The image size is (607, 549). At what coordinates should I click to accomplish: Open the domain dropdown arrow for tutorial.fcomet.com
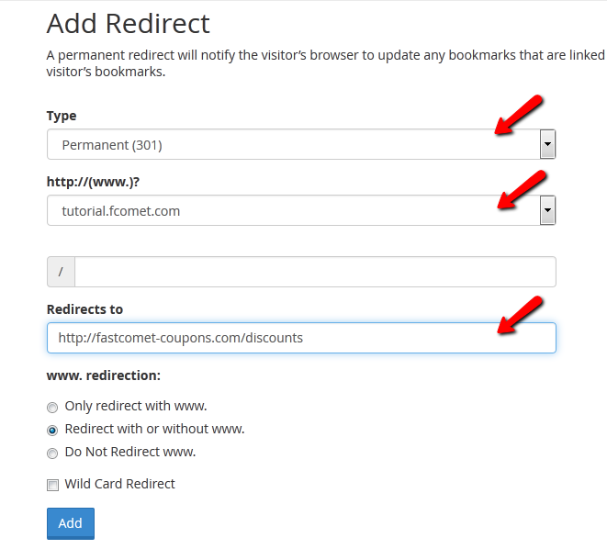[x=547, y=210]
